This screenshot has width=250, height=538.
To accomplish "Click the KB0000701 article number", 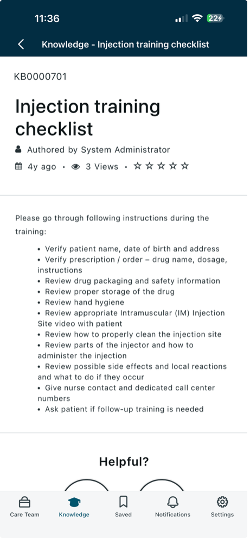I will (40, 77).
